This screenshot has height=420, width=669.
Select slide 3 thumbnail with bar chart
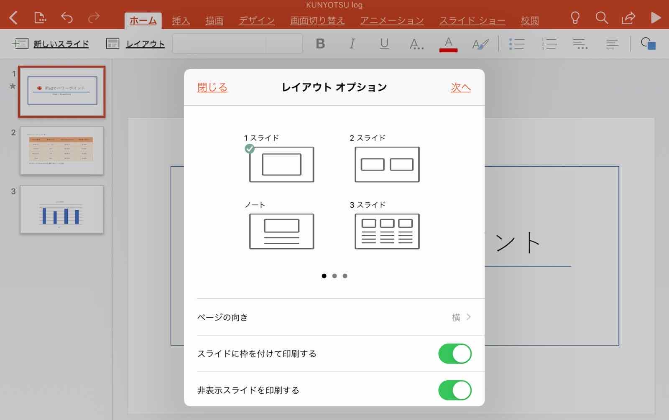62,209
